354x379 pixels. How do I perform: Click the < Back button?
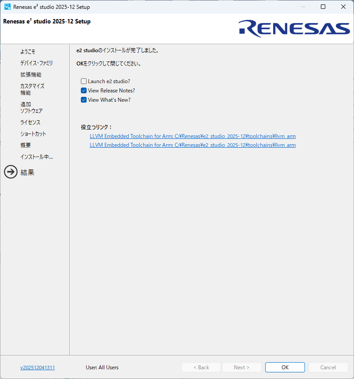(201, 368)
